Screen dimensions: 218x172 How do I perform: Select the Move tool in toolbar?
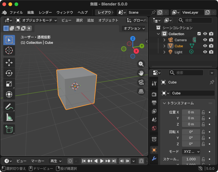pos(9,63)
